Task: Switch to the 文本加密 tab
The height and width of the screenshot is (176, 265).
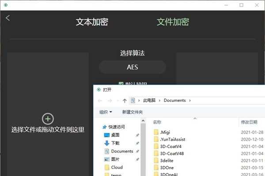Action: pyautogui.click(x=92, y=22)
